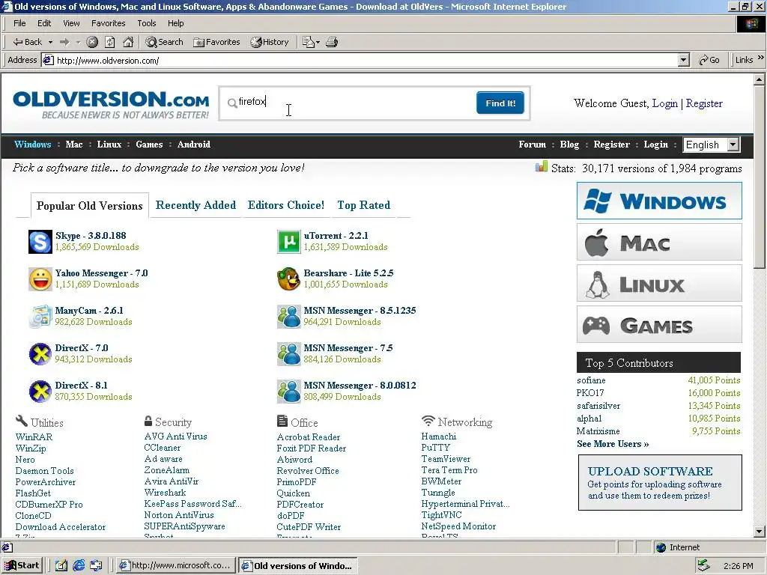The height and width of the screenshot is (575, 767).
Task: Open the Search toolbar button
Action: (164, 42)
